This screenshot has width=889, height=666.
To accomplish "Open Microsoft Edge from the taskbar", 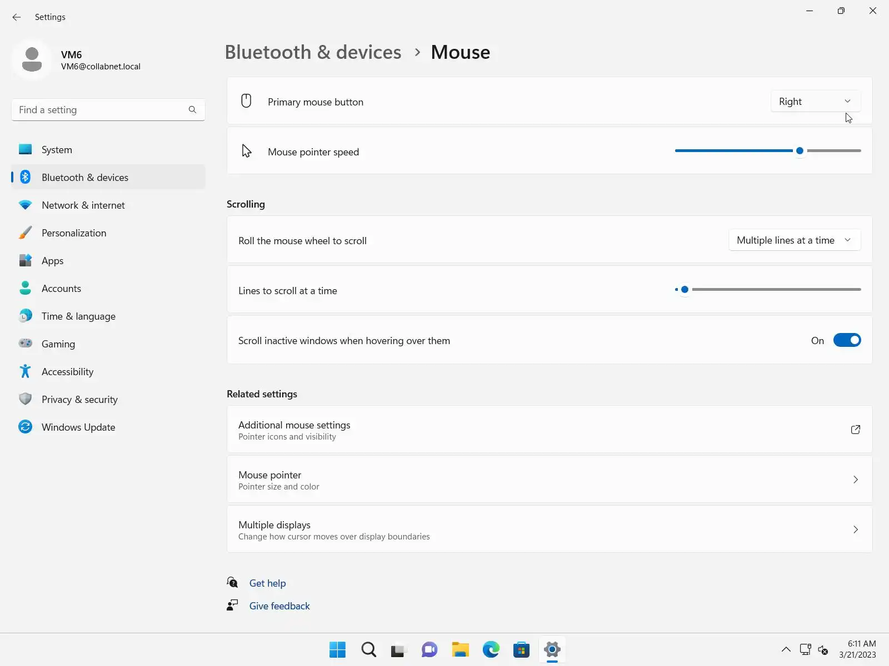I will click(491, 649).
